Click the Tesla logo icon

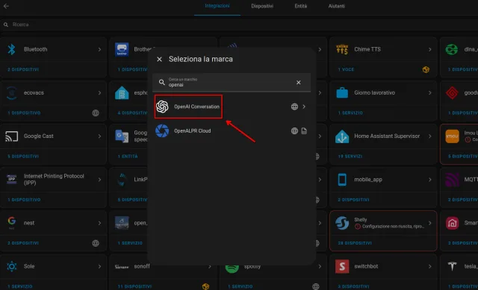pyautogui.click(x=452, y=267)
